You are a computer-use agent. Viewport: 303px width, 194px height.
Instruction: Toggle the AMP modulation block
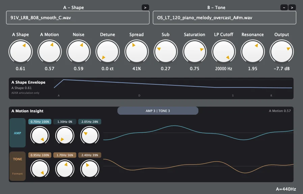[18, 133]
